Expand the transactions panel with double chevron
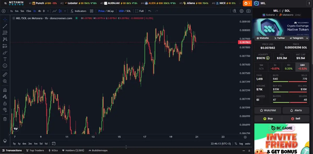Screen dimensions: 313x154 pyautogui.click(x=249, y=151)
